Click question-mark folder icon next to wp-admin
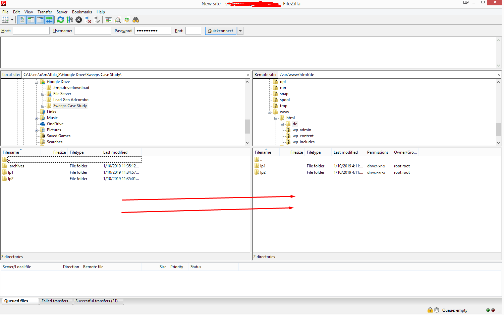 pos(288,130)
